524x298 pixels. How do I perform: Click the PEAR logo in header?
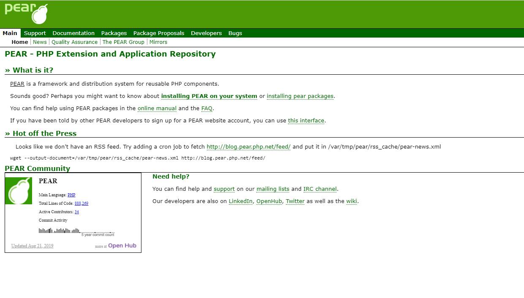(x=26, y=14)
